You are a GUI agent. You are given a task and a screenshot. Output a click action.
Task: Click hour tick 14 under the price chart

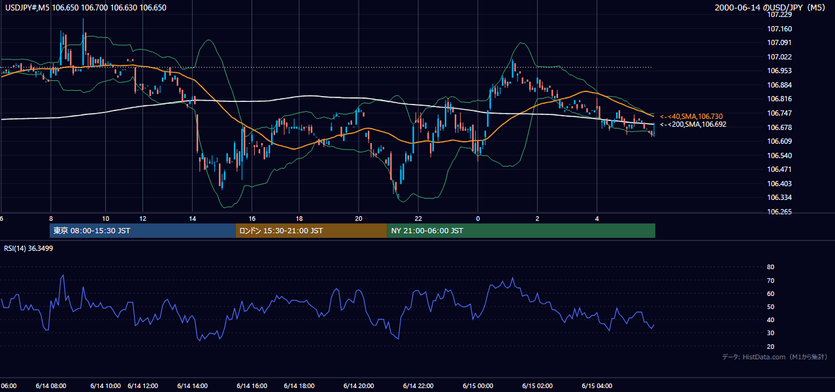click(x=192, y=218)
